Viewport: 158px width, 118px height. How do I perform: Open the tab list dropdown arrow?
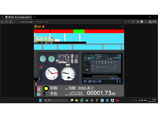[x=2, y=17]
